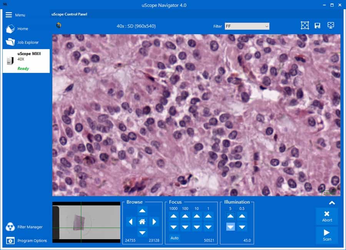
Task: Go to Home in the sidebar
Action: [22, 29]
